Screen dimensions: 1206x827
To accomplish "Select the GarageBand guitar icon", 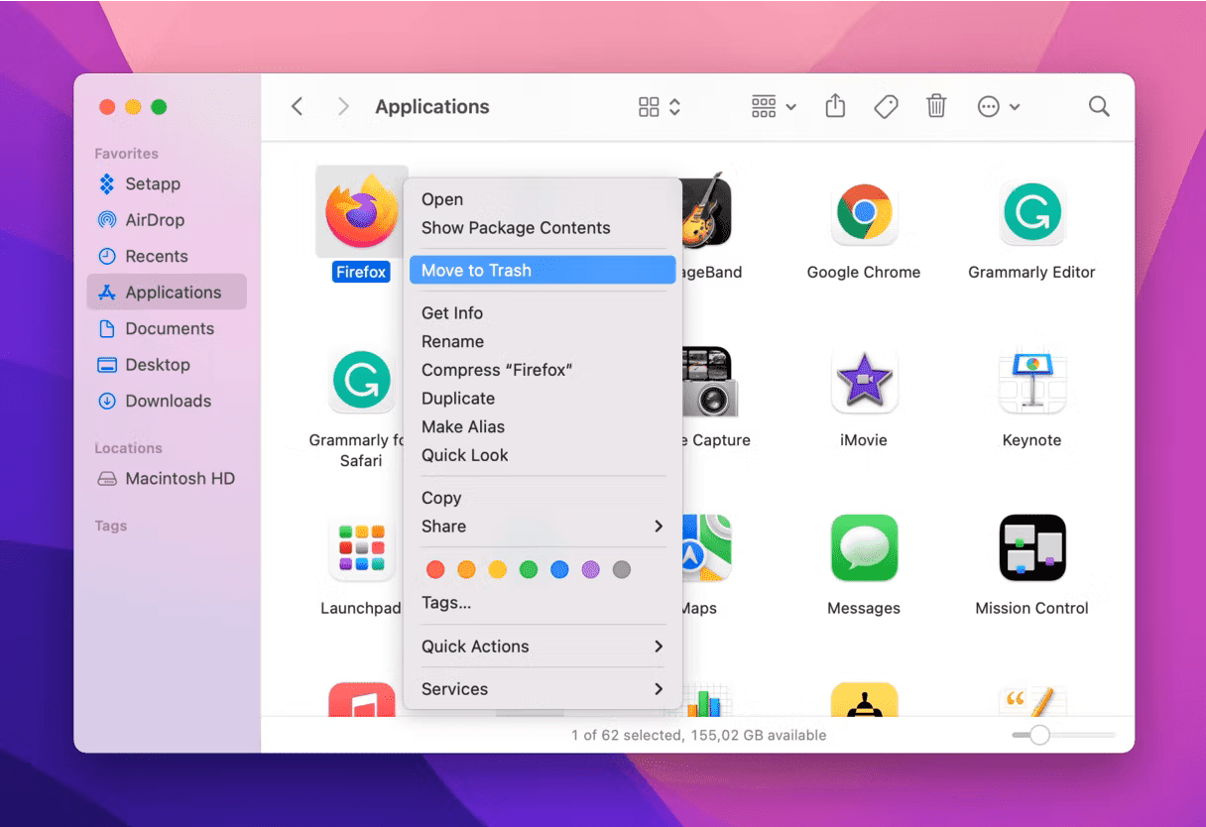I will pos(706,212).
